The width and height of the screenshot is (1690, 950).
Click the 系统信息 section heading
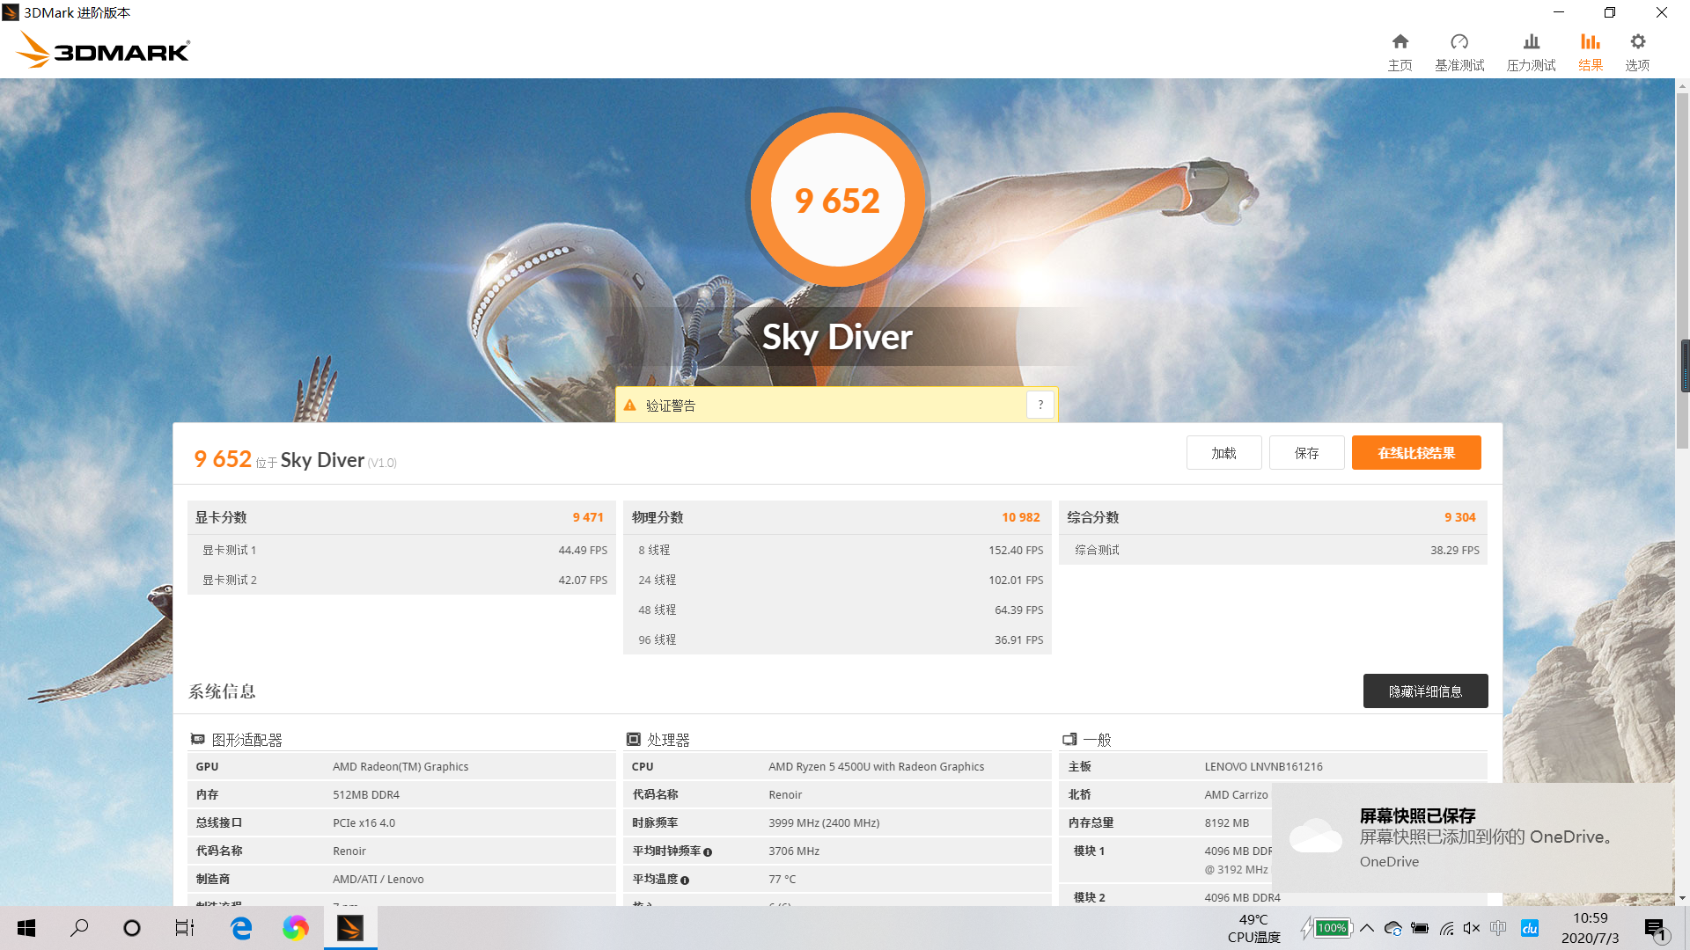[x=222, y=691]
